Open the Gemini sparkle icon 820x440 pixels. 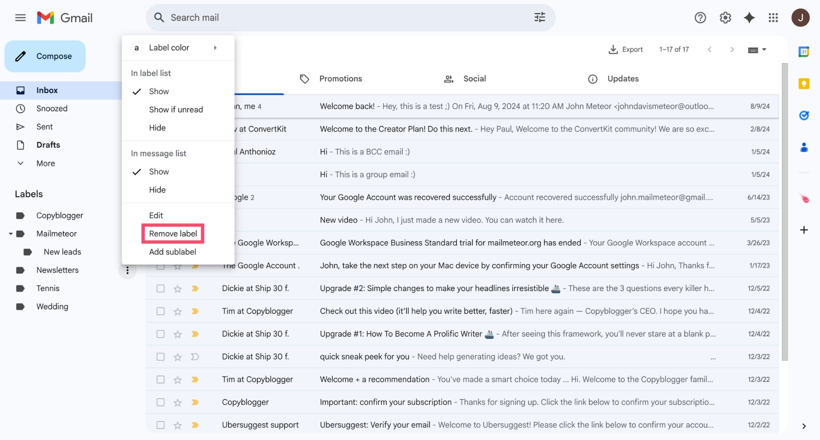pyautogui.click(x=749, y=18)
